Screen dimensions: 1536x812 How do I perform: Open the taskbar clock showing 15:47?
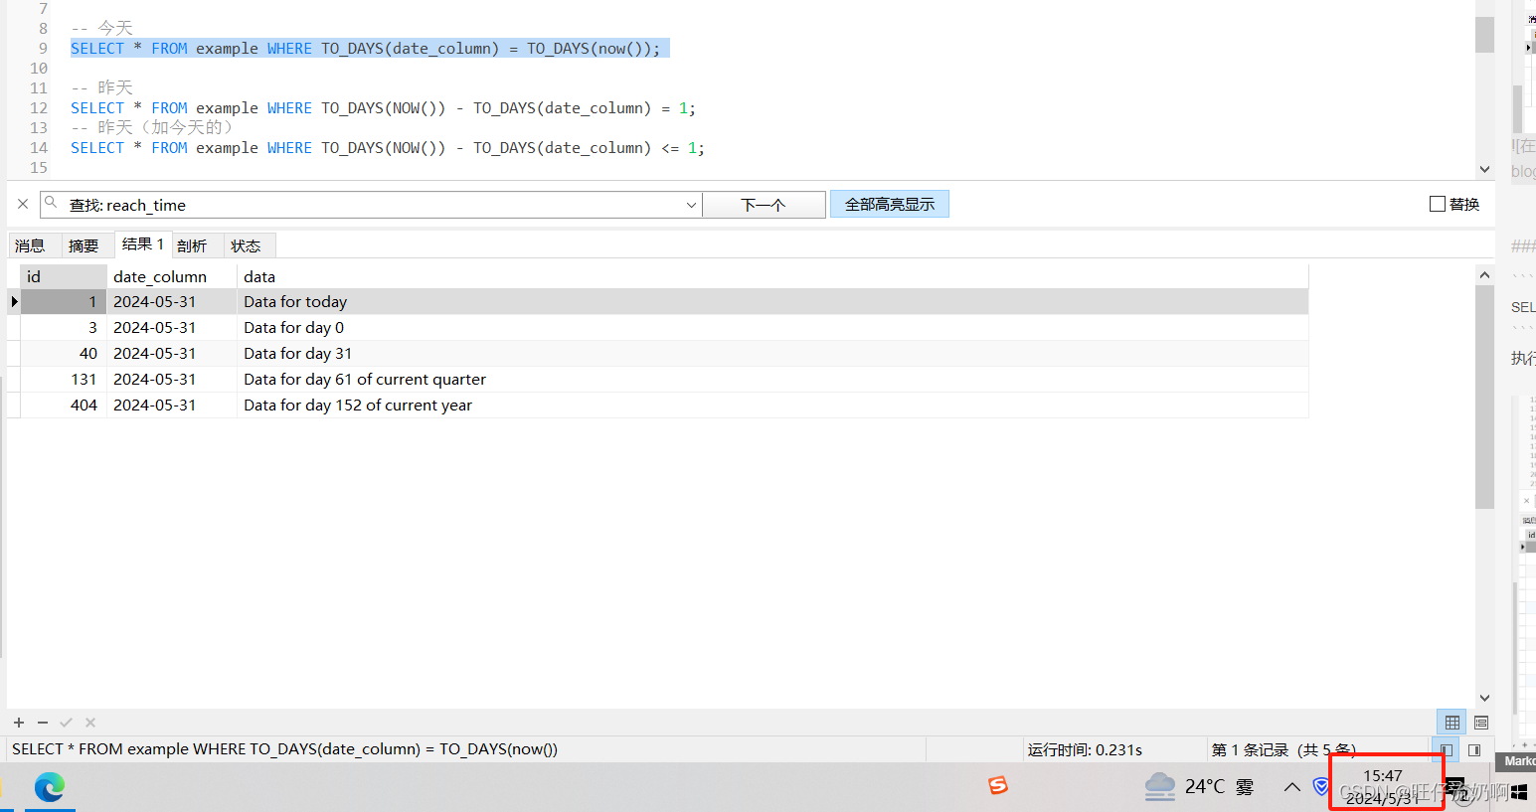click(1383, 786)
